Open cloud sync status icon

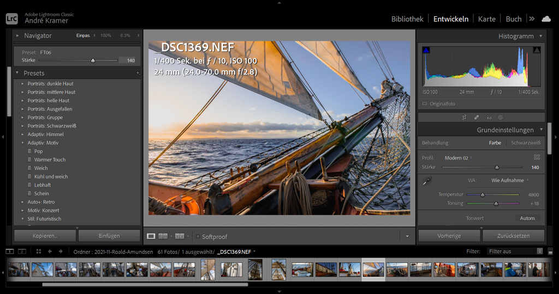[546, 19]
